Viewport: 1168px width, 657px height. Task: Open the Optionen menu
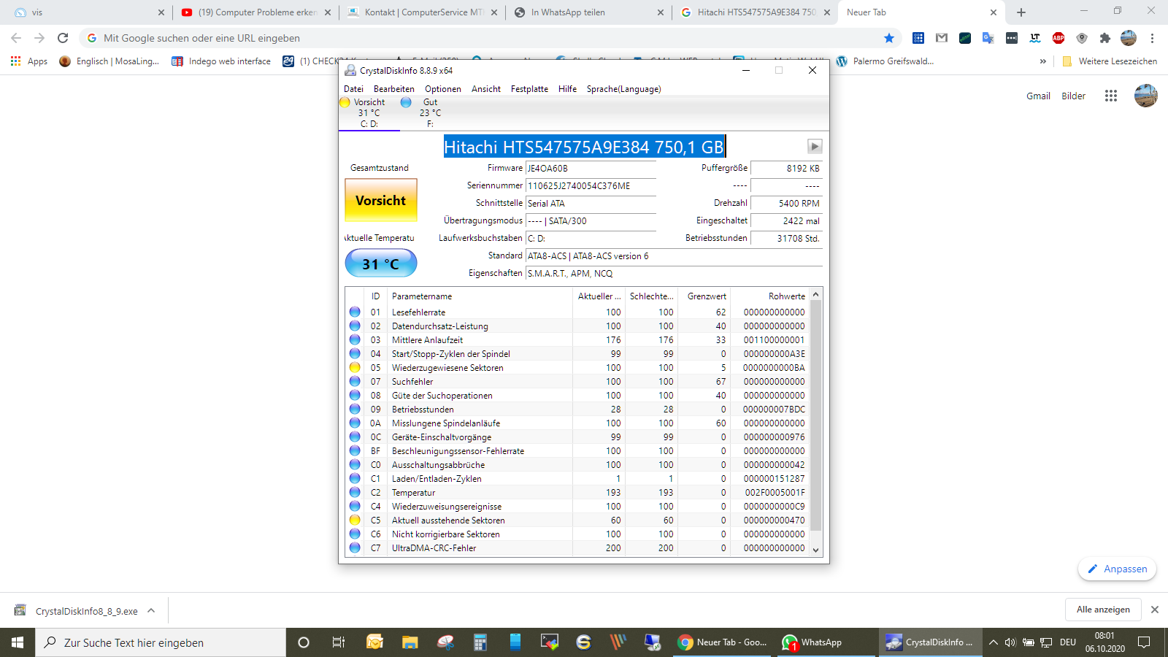[443, 89]
